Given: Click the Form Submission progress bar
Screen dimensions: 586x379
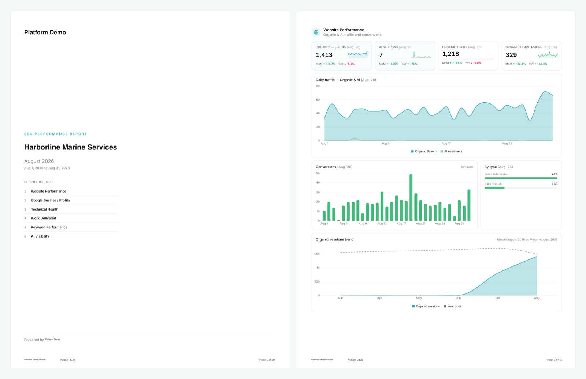Looking at the screenshot, I should (x=521, y=178).
